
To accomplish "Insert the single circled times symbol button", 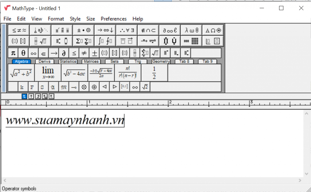I will pyautogui.click(x=84, y=87).
